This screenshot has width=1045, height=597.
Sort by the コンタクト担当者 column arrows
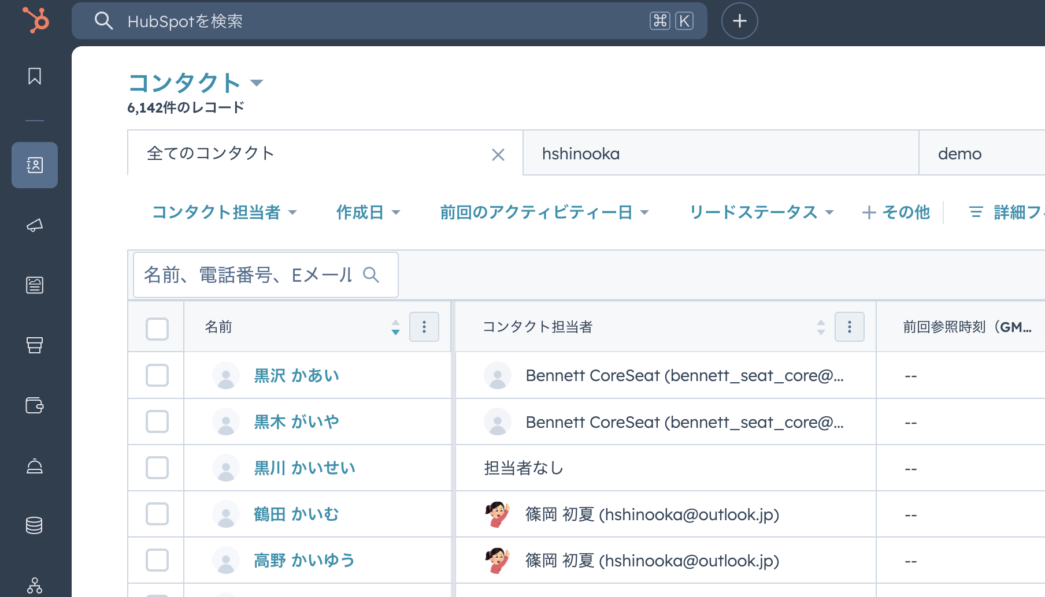click(821, 327)
